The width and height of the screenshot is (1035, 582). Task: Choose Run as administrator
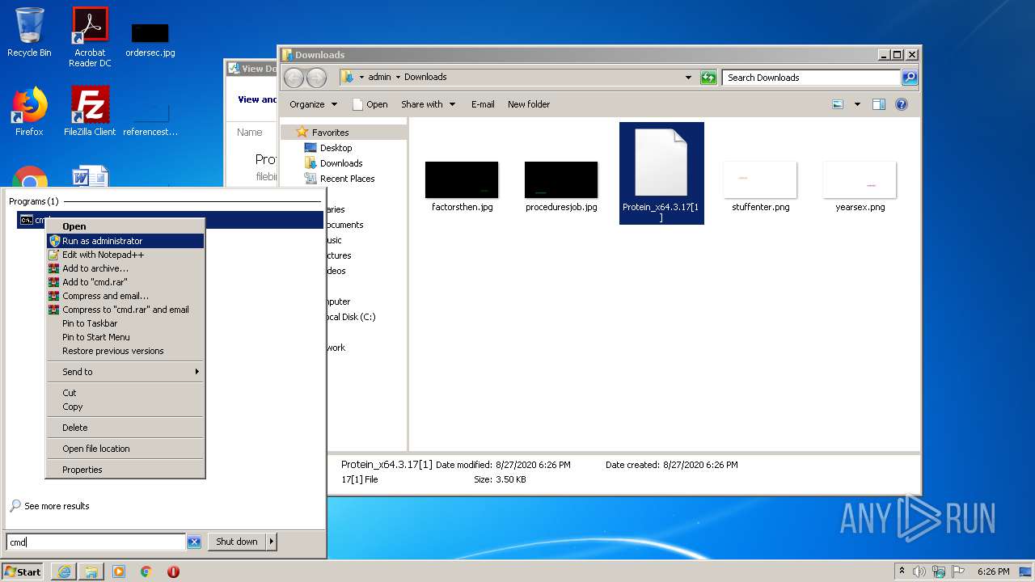click(125, 241)
